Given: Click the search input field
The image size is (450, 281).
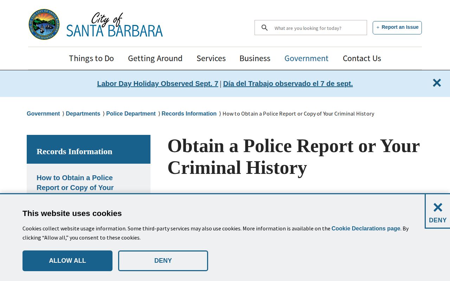Looking at the screenshot, I should click(311, 28).
